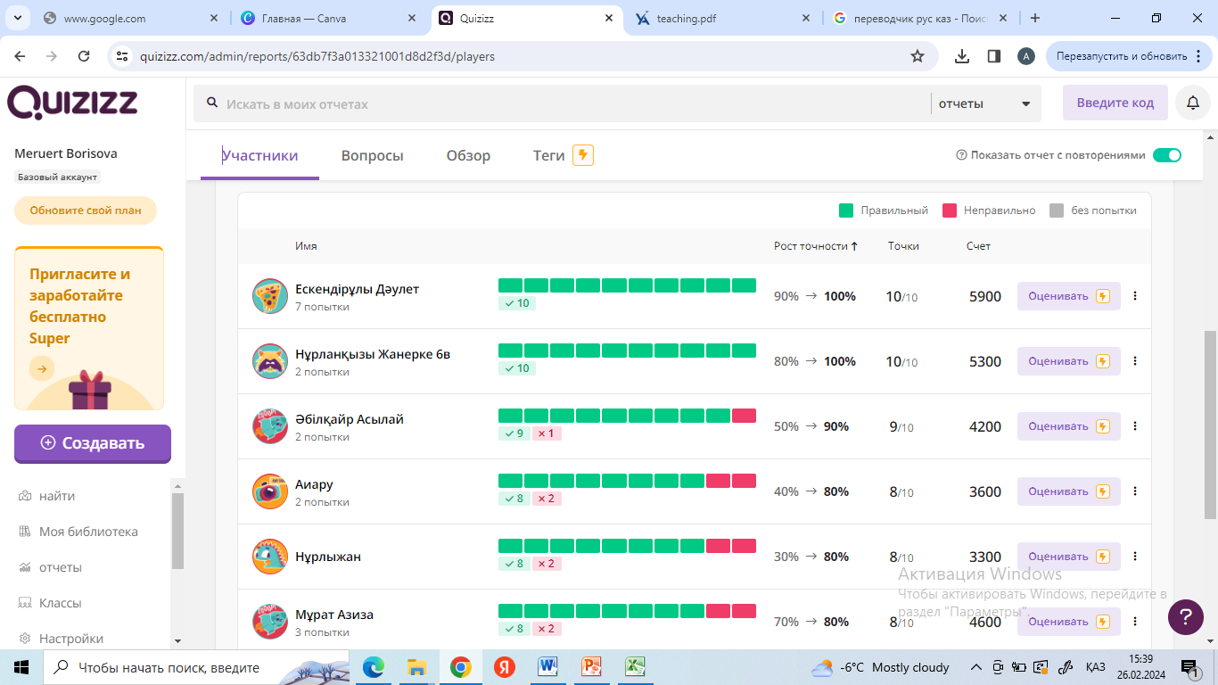The image size is (1218, 685).
Task: Click lightning icon beside Теги tab
Action: [583, 155]
